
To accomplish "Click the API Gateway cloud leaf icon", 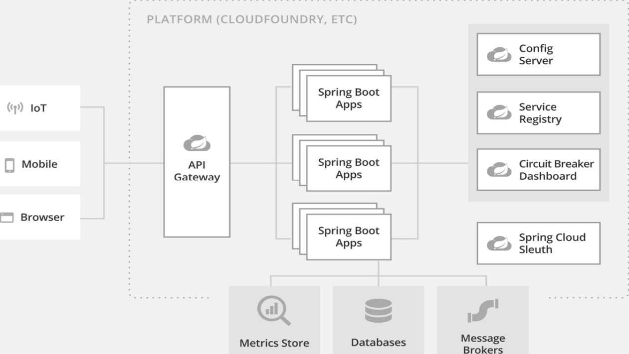I will 197,143.
